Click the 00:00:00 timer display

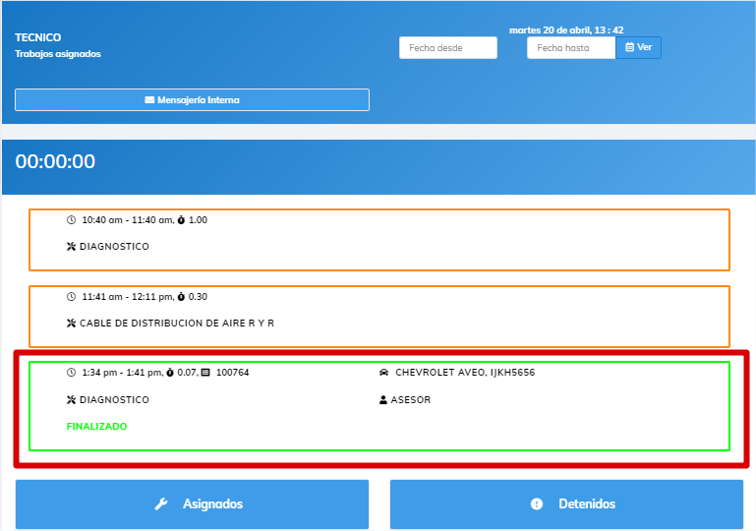pos(55,162)
